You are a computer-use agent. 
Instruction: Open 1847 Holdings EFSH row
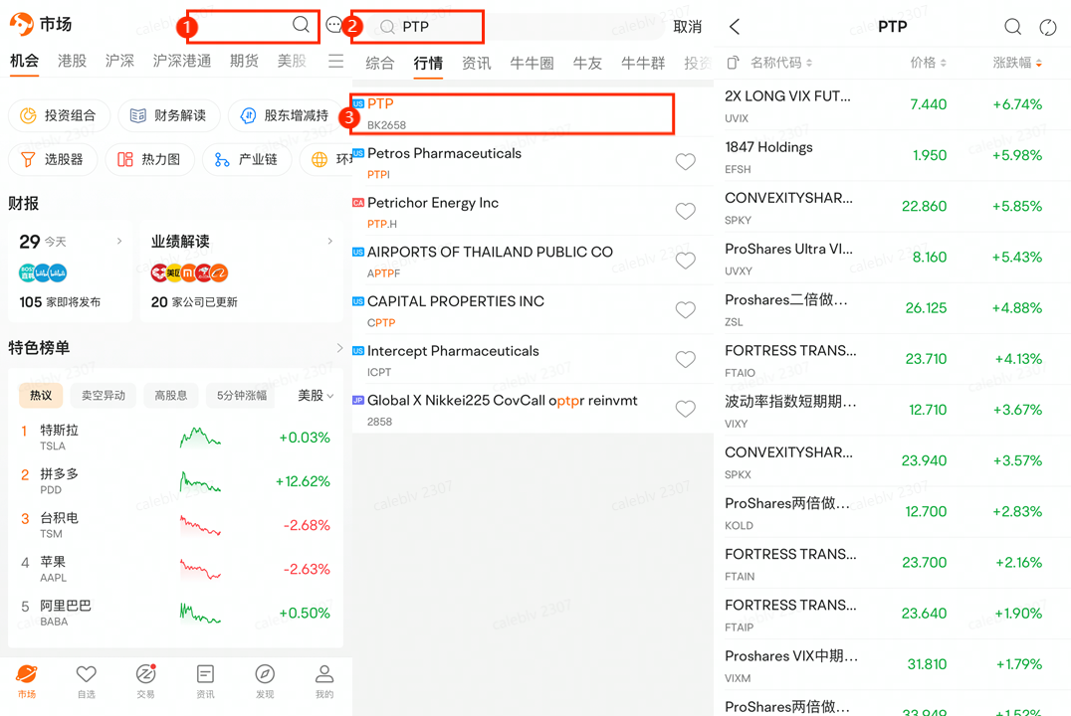tap(892, 155)
